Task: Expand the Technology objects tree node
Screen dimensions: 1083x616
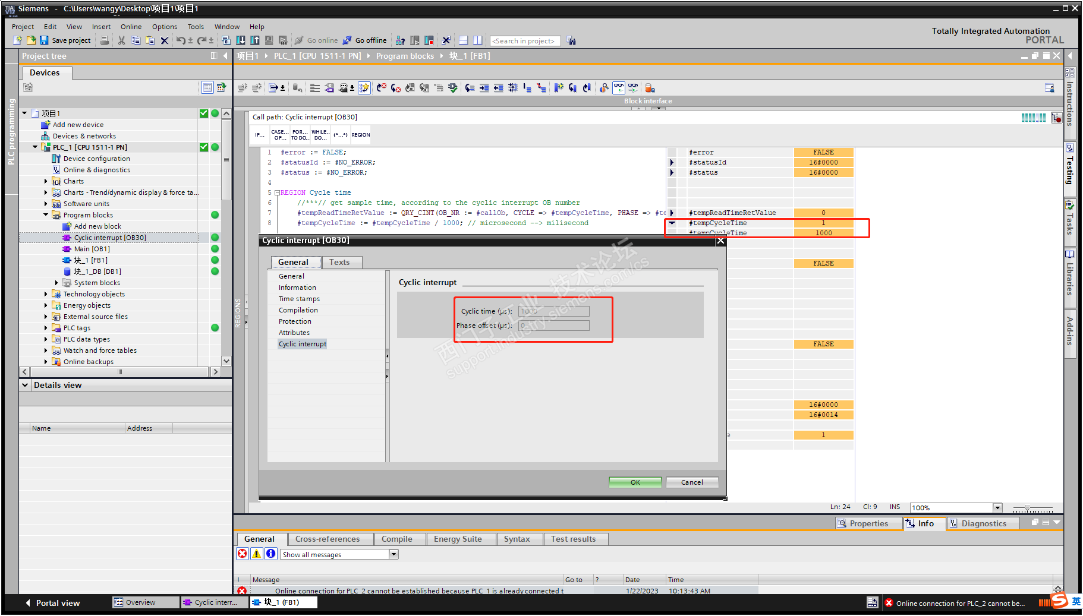Action: click(x=46, y=294)
